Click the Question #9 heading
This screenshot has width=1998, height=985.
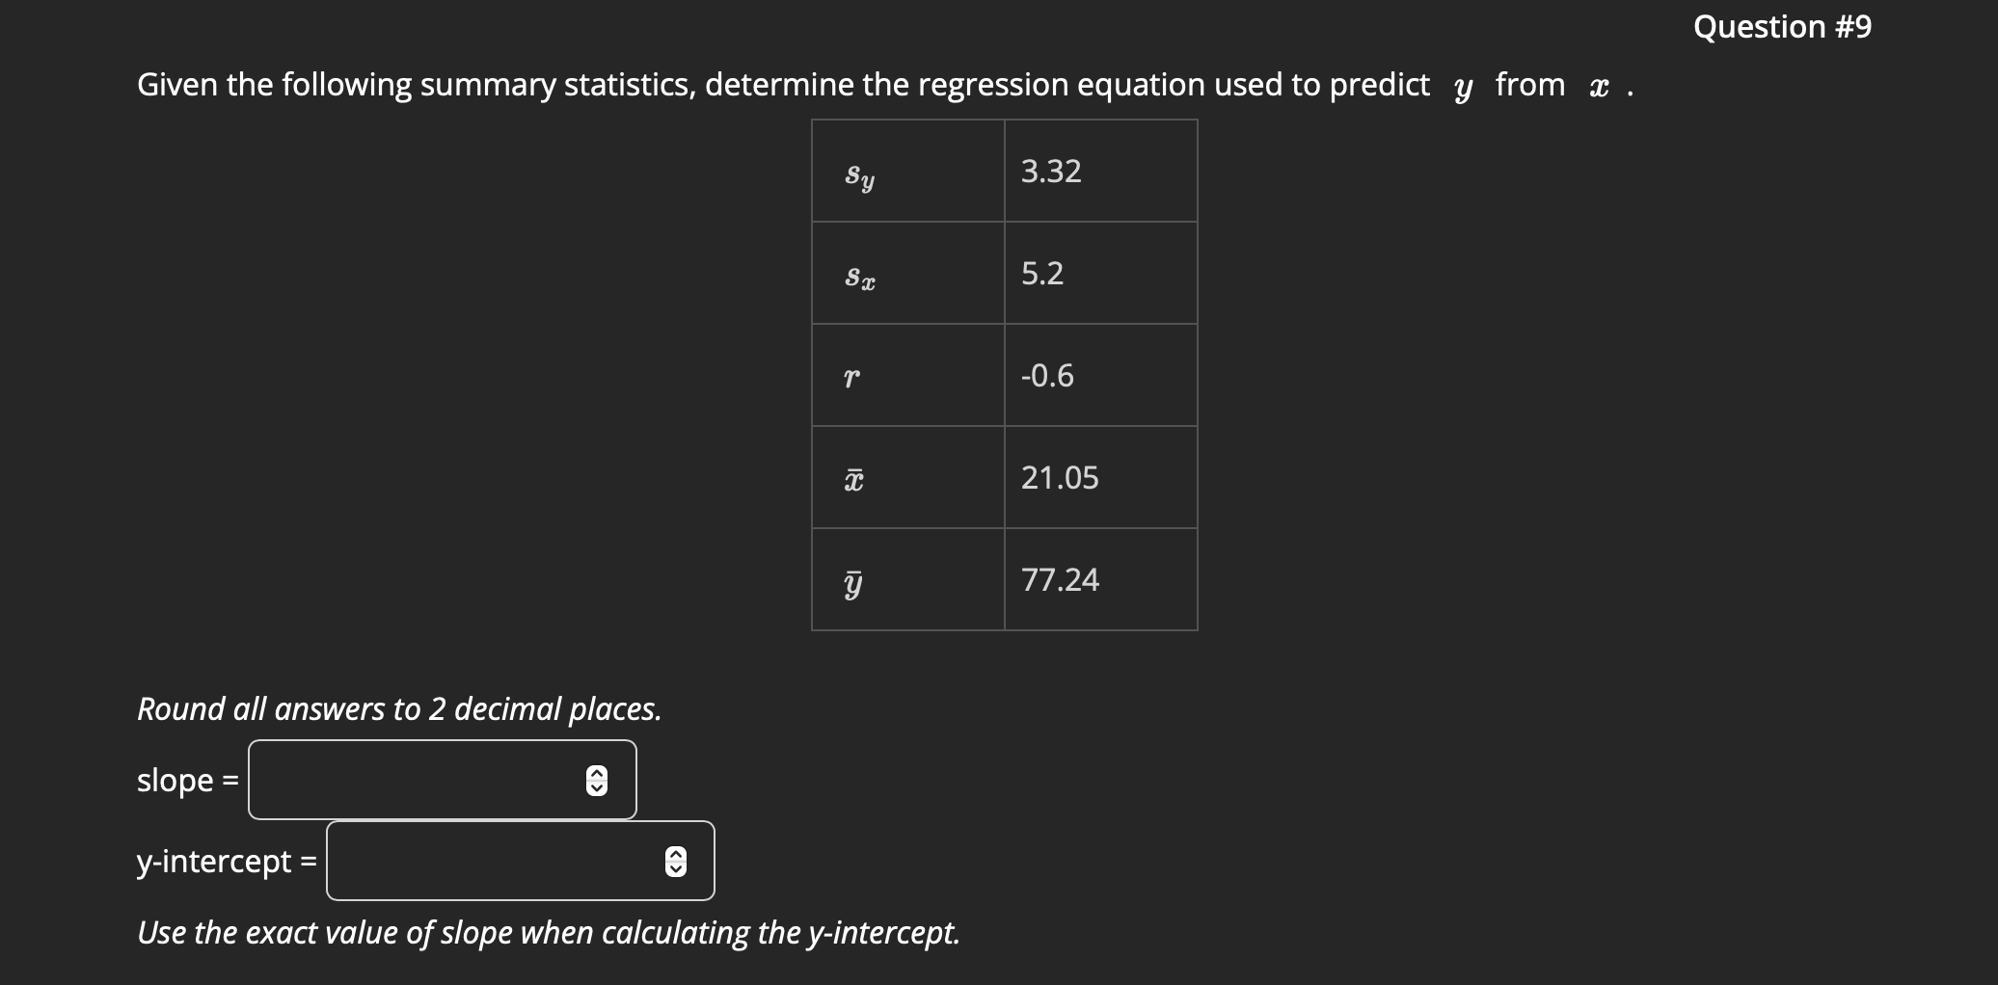click(1782, 27)
